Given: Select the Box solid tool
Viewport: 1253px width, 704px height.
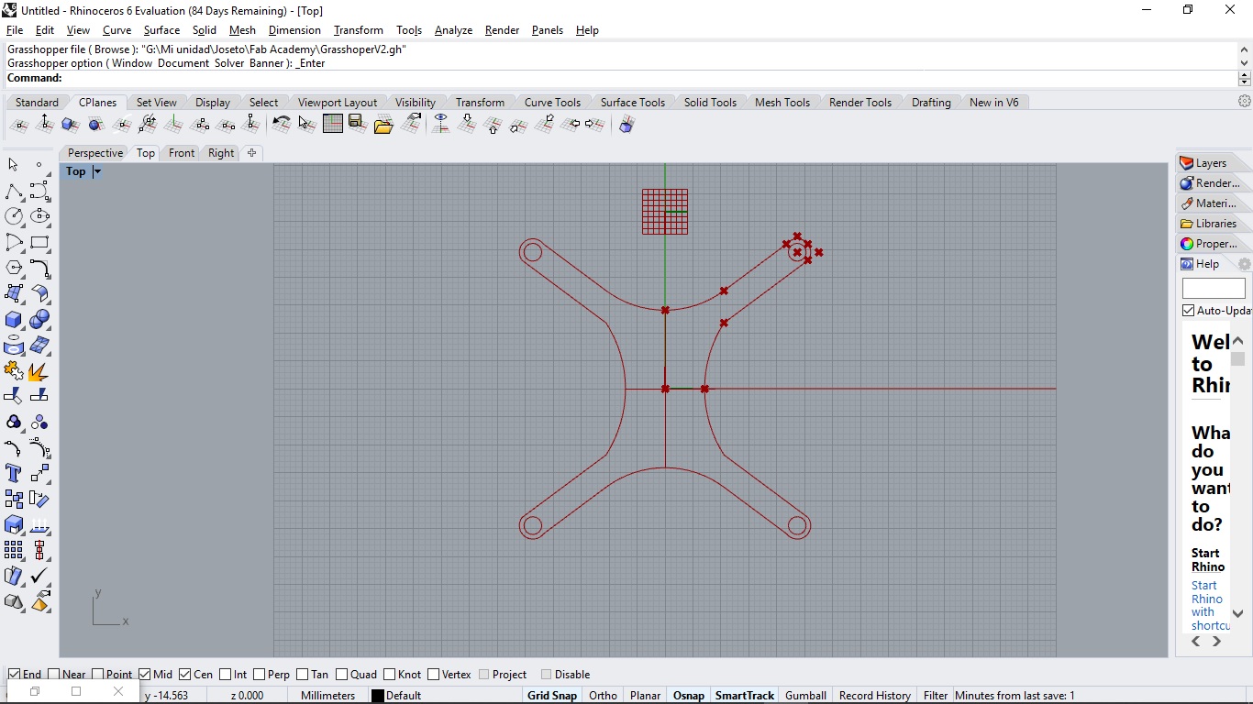Looking at the screenshot, I should 14,320.
